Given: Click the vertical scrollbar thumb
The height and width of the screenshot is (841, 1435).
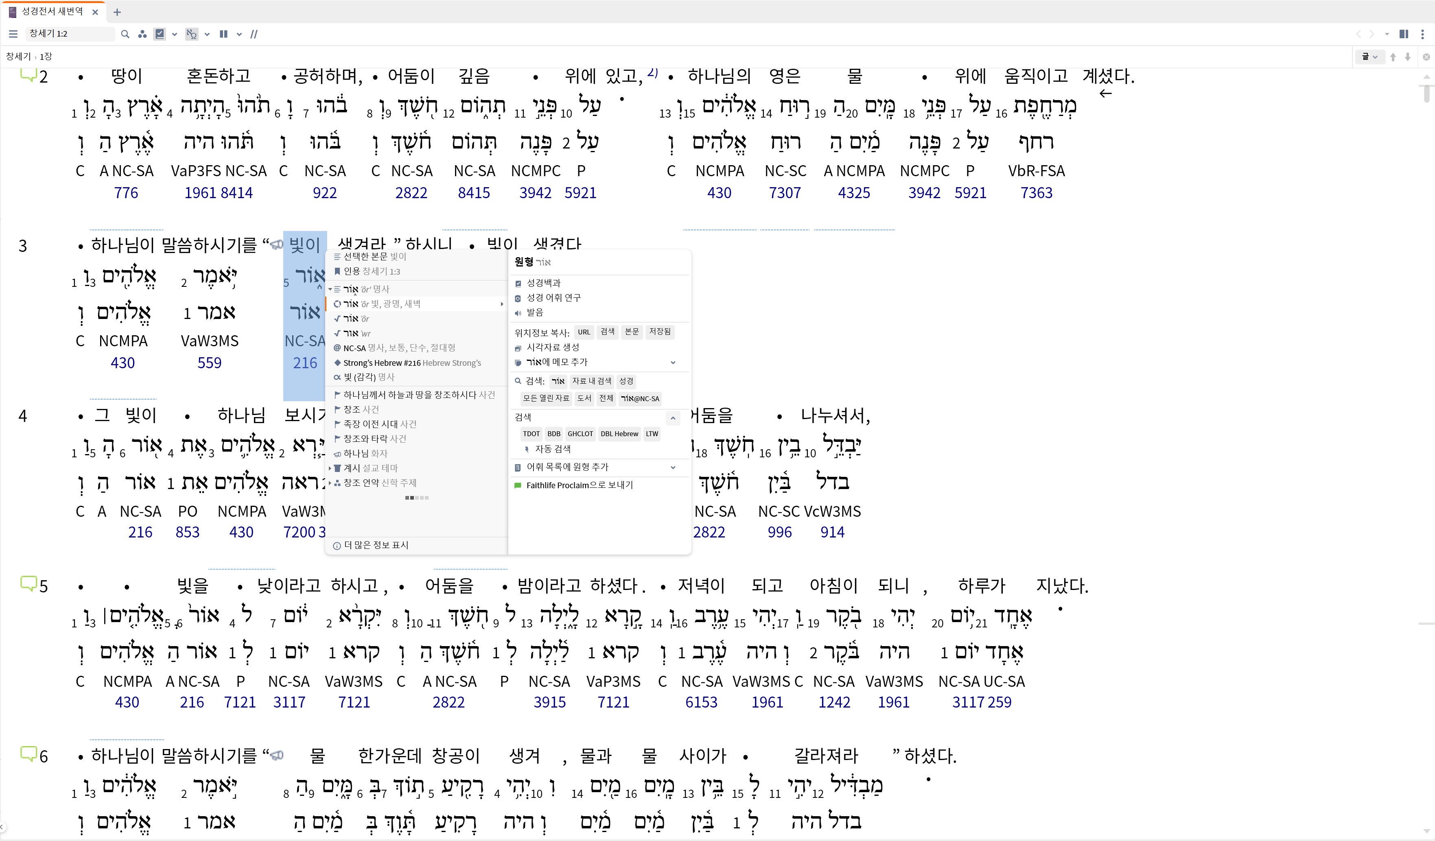Looking at the screenshot, I should [x=1427, y=94].
